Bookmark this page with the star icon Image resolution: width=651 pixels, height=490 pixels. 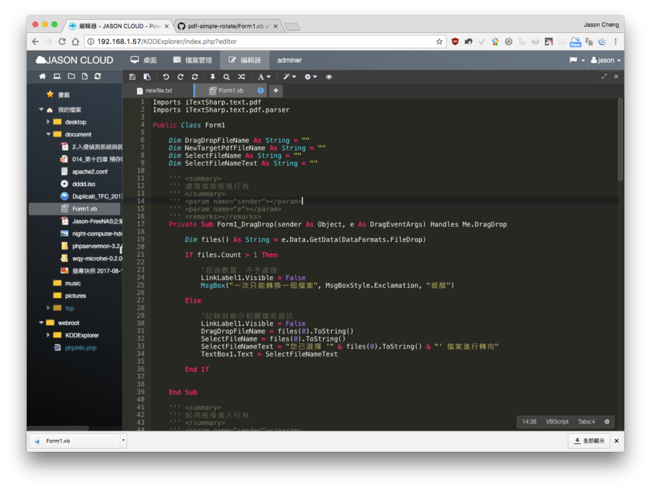(439, 41)
